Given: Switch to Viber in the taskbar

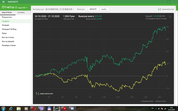Looking at the screenshot, I should coord(41,109).
